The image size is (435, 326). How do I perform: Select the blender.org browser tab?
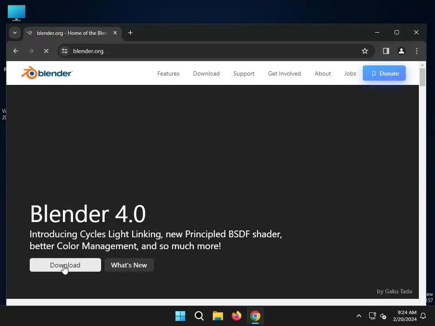(73, 33)
